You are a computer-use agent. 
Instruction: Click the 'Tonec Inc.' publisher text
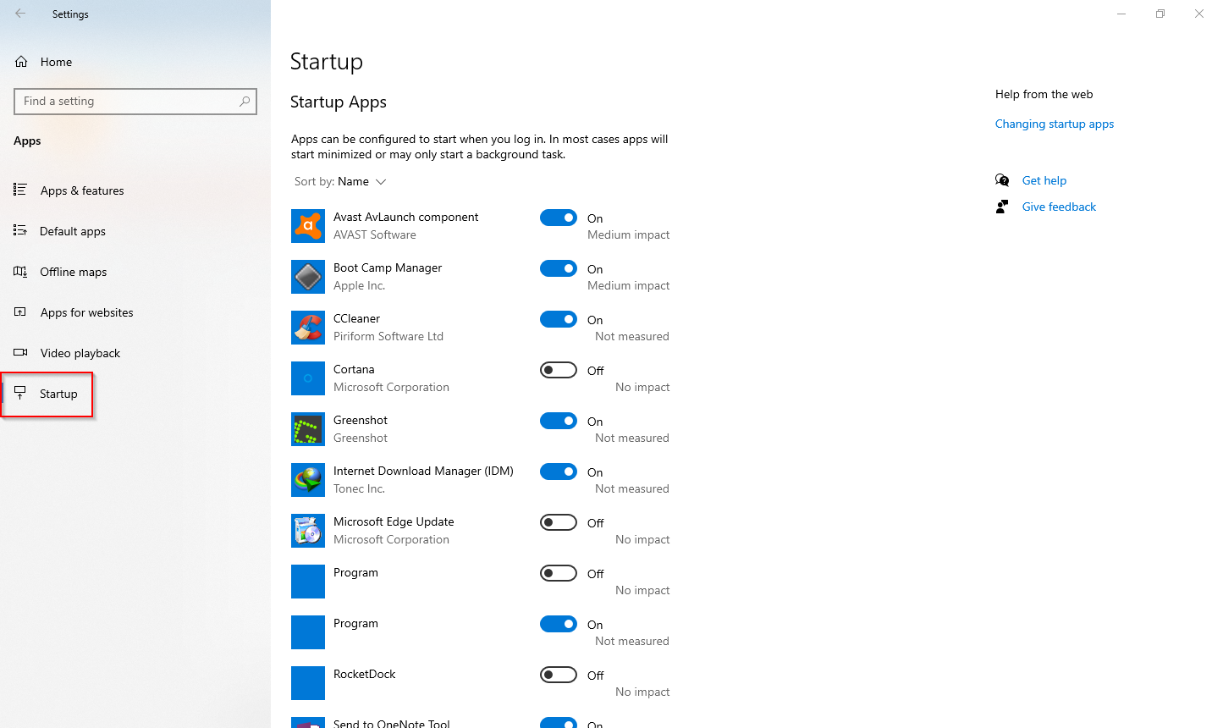click(x=359, y=488)
